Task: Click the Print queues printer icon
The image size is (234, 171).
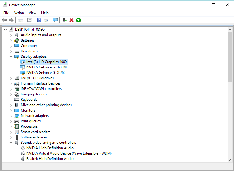Action: click(17, 121)
